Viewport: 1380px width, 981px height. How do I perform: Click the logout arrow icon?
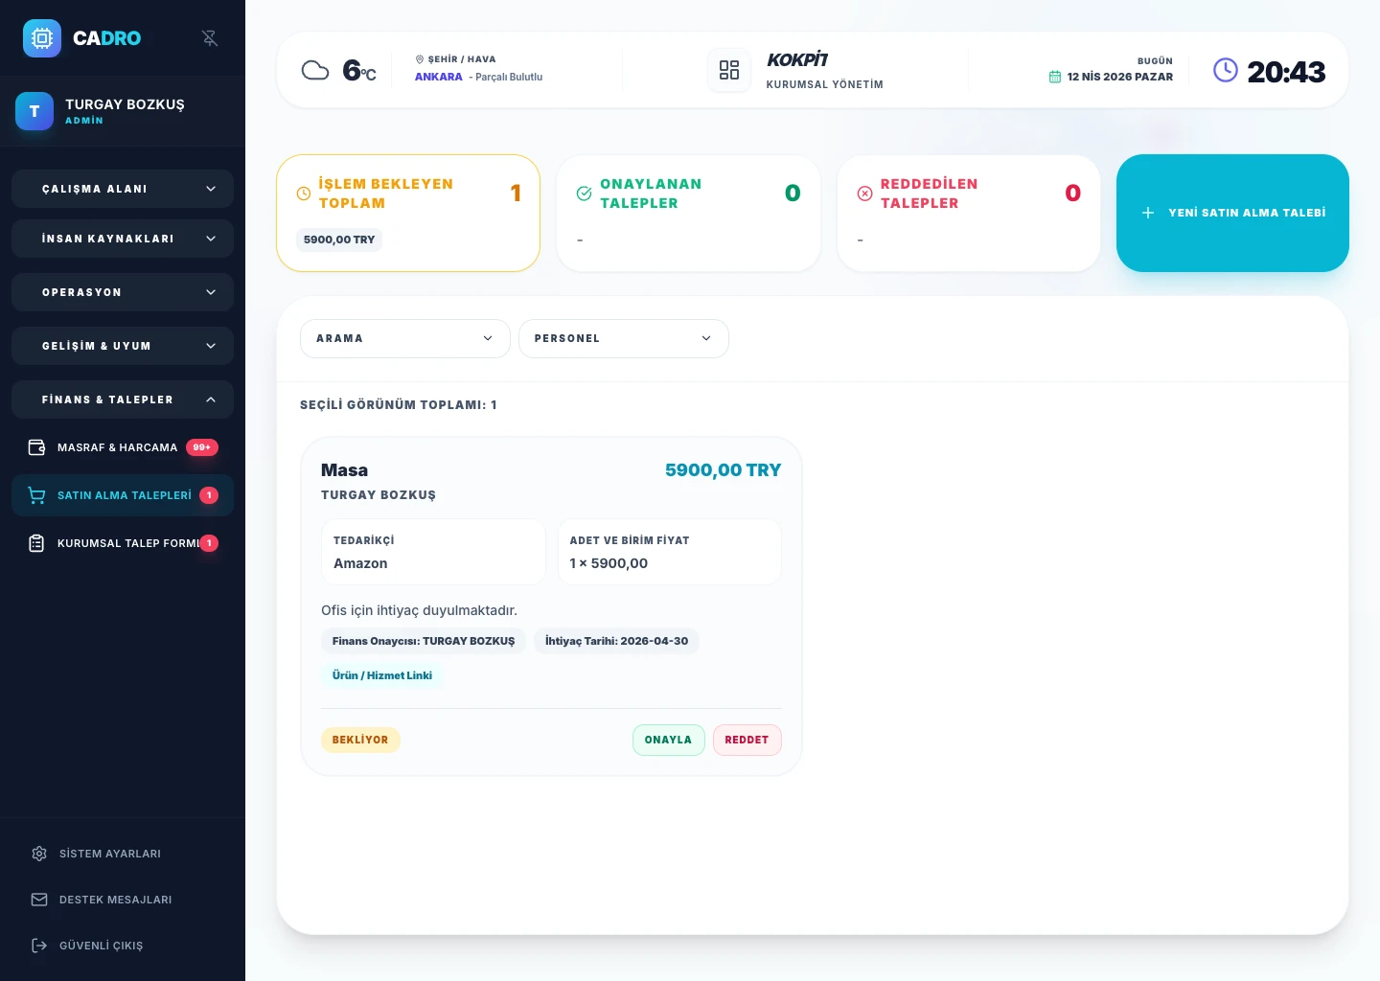(x=39, y=946)
